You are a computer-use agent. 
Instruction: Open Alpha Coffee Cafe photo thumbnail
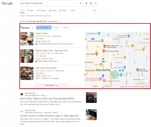(x=27, y=56)
